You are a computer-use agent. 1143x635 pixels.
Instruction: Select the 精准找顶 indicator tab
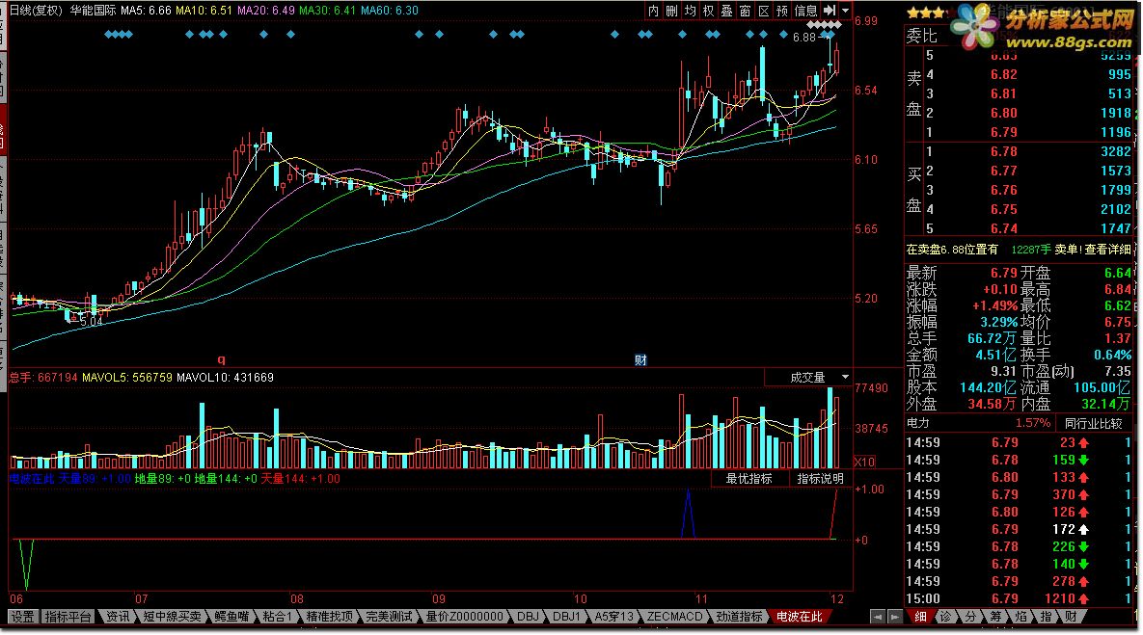(330, 617)
